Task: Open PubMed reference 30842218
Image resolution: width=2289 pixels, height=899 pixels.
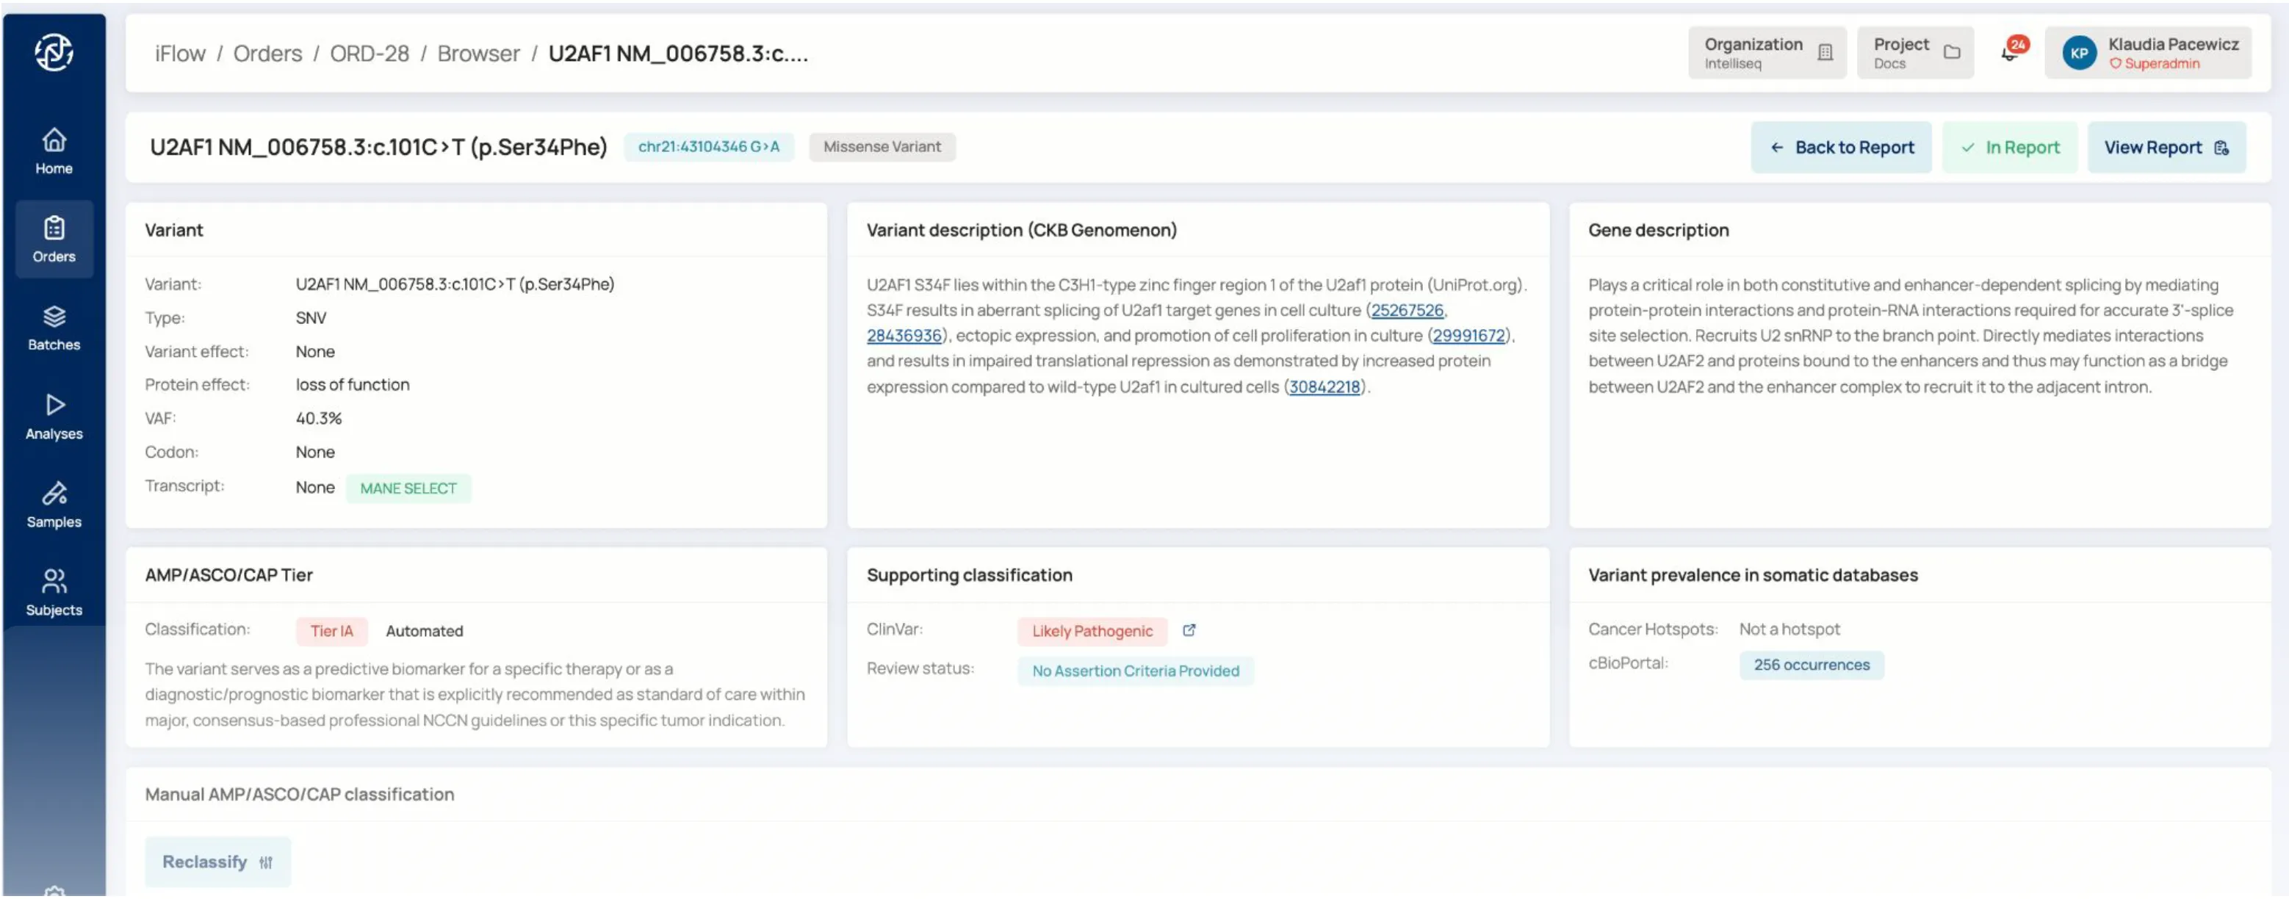Action: pos(1324,386)
